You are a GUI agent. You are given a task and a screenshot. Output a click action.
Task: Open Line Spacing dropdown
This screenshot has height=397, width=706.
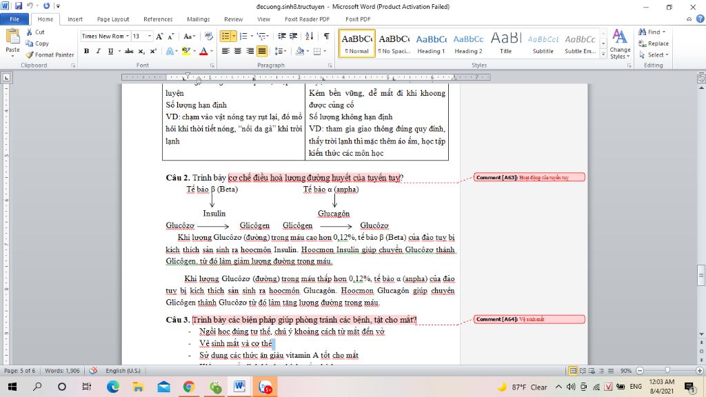[281, 51]
